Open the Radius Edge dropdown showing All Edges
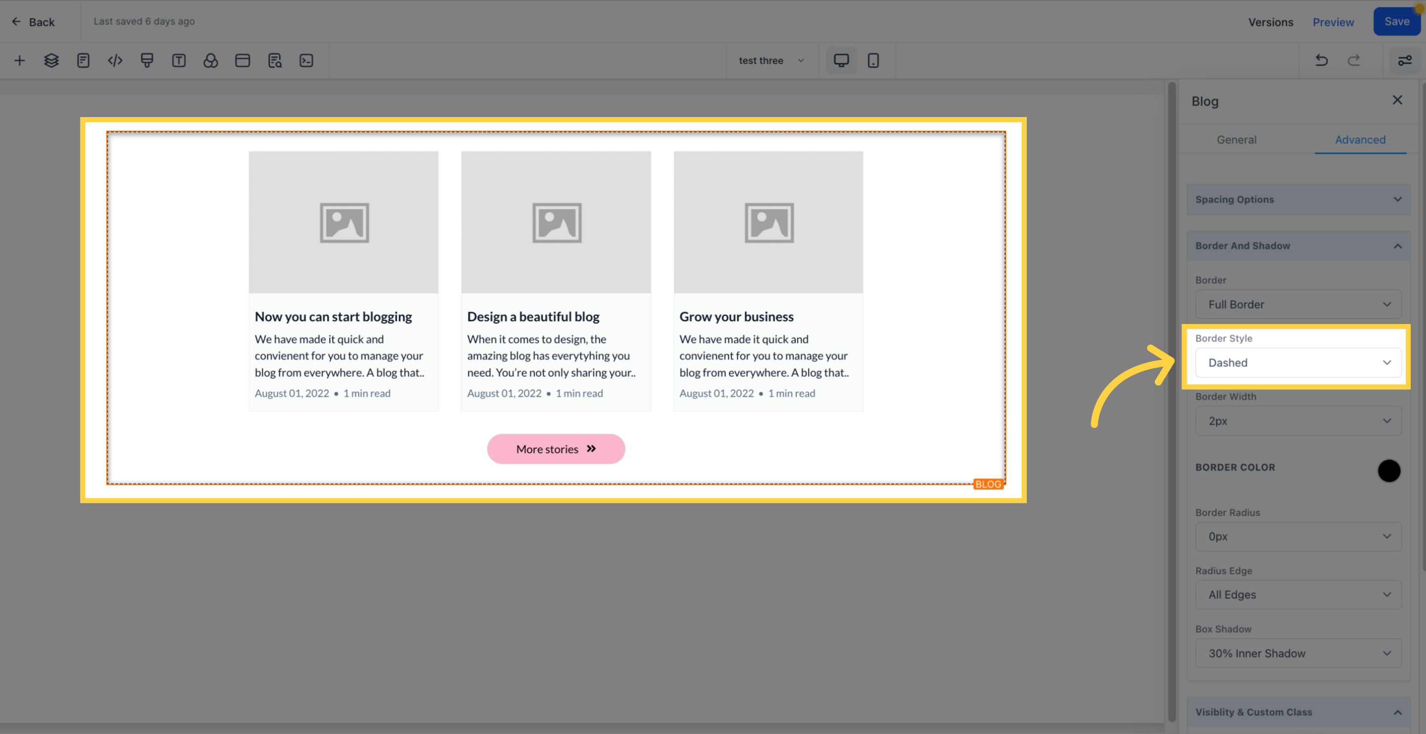This screenshot has height=734, width=1426. (x=1298, y=595)
